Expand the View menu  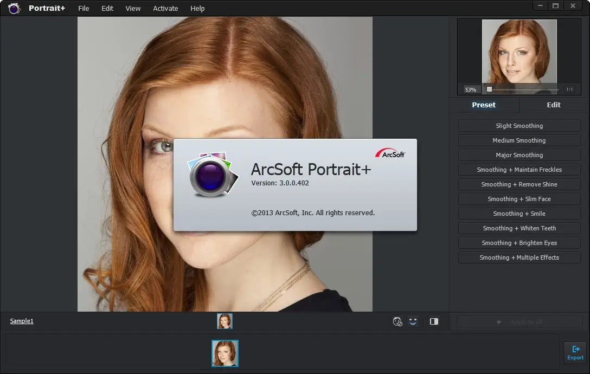coord(133,8)
